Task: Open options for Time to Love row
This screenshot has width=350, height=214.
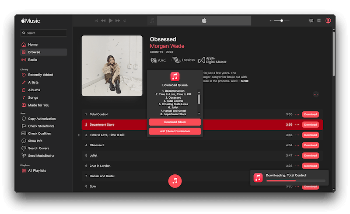Action: pos(297,135)
